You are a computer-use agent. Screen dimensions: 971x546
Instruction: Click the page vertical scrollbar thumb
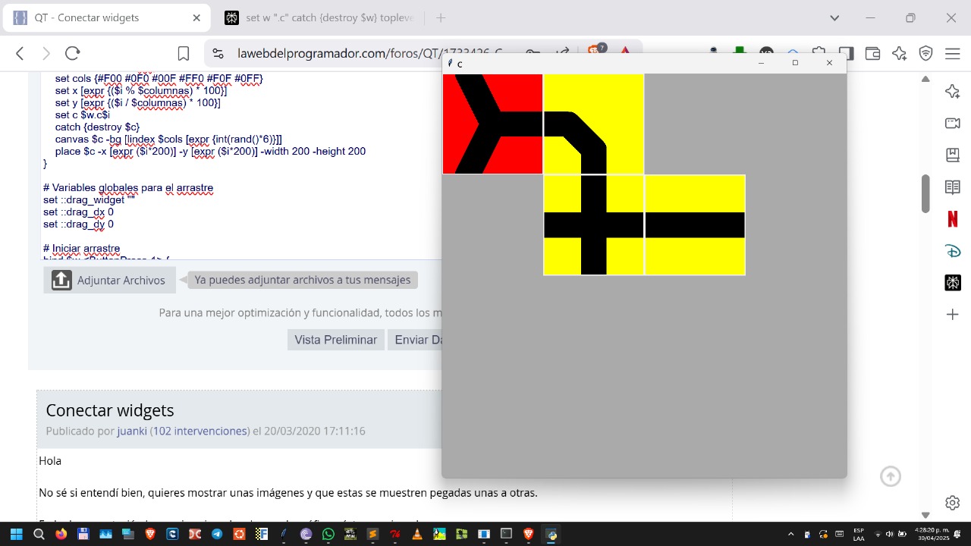tap(925, 193)
